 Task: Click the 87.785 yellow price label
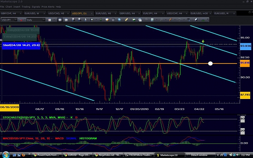point(245,95)
